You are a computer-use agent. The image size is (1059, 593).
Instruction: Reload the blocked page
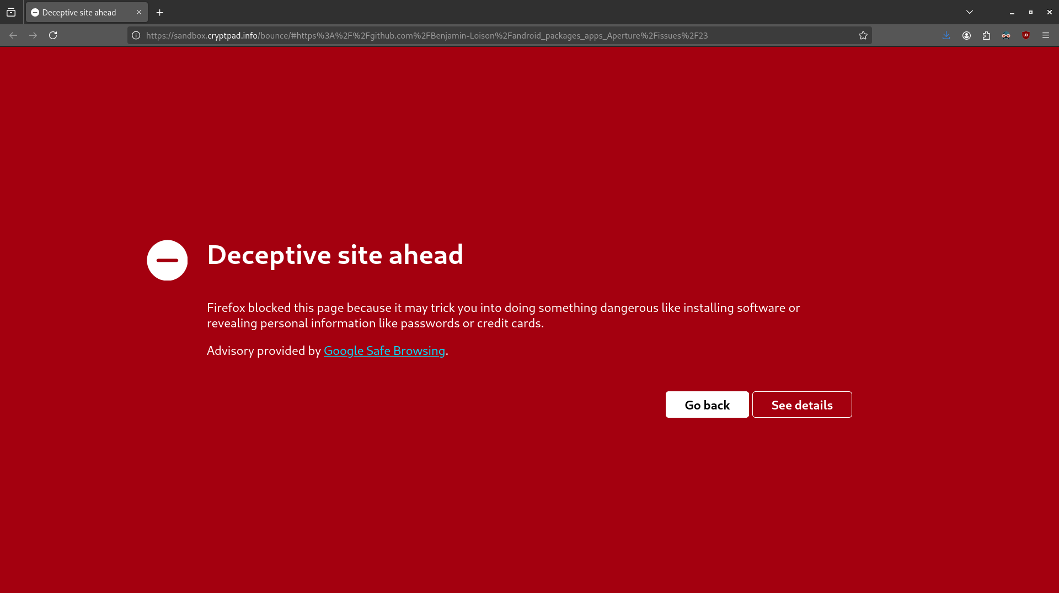click(53, 35)
